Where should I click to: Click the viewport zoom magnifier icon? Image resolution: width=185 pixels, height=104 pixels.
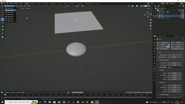tap(151, 20)
